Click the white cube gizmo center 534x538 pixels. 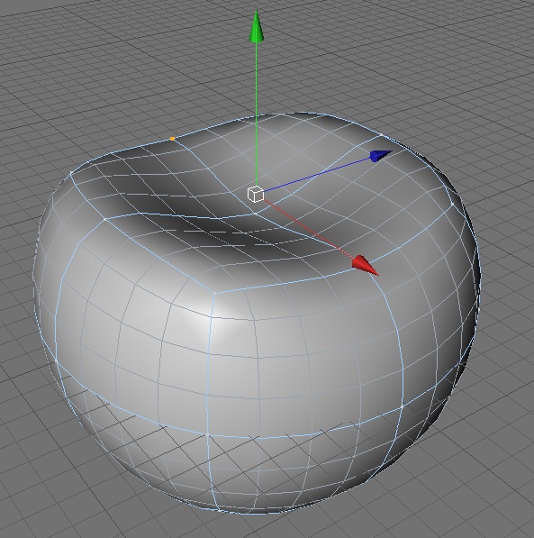pos(256,194)
